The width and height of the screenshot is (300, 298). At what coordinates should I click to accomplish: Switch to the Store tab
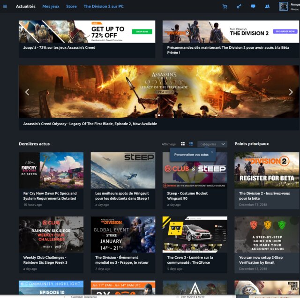click(x=71, y=7)
